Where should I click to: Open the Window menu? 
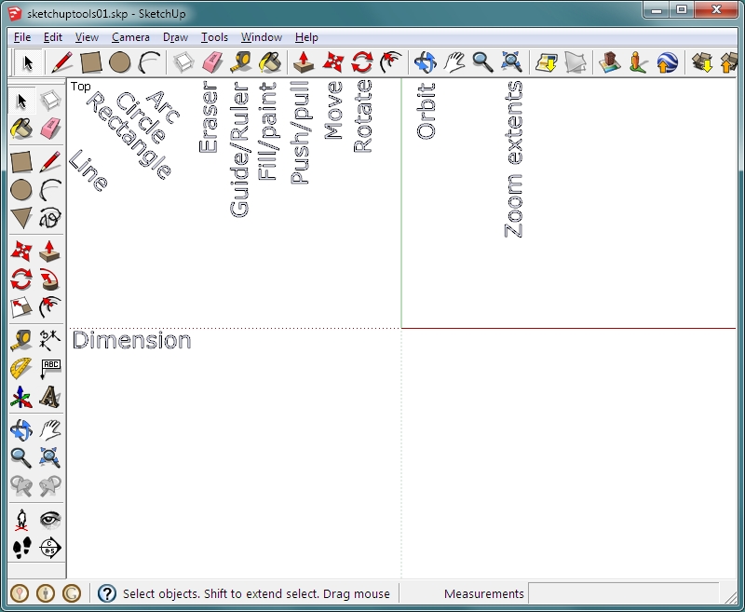(x=262, y=37)
